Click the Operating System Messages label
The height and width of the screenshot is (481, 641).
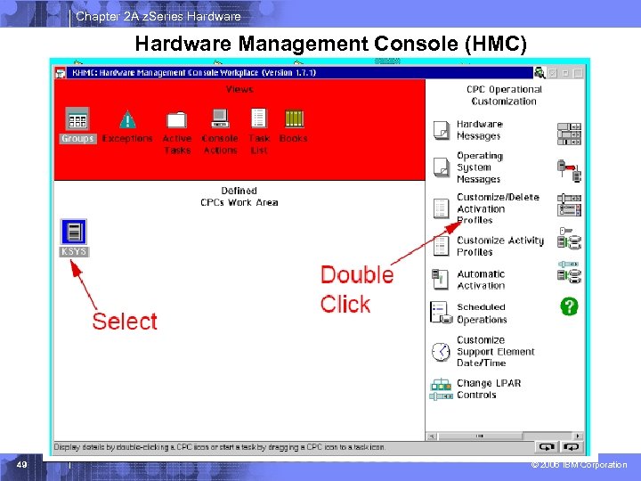pyautogui.click(x=480, y=167)
